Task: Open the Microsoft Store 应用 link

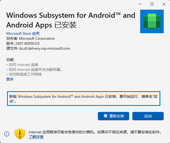Action: (23, 33)
